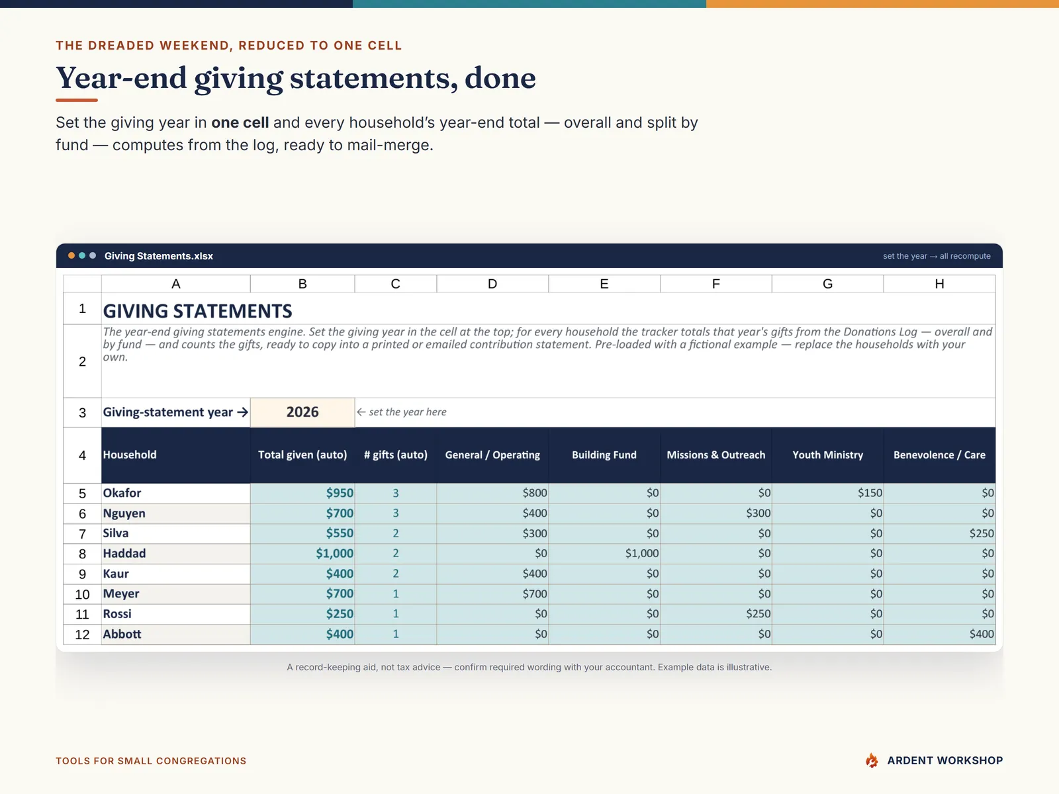
Task: Click the Giving Statements.xlsx window title
Action: pos(159,256)
